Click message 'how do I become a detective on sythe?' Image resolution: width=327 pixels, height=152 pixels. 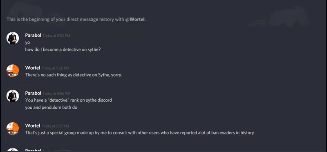click(63, 50)
